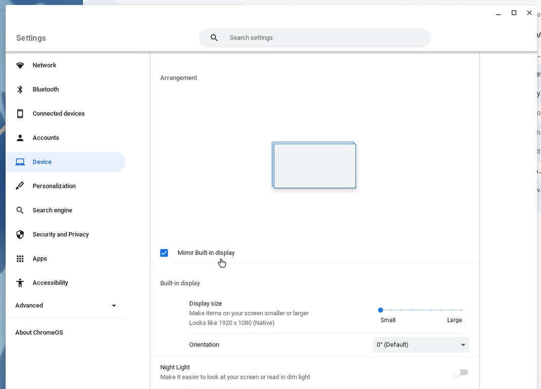
Task: Click the Personalization brush icon
Action: tap(20, 186)
